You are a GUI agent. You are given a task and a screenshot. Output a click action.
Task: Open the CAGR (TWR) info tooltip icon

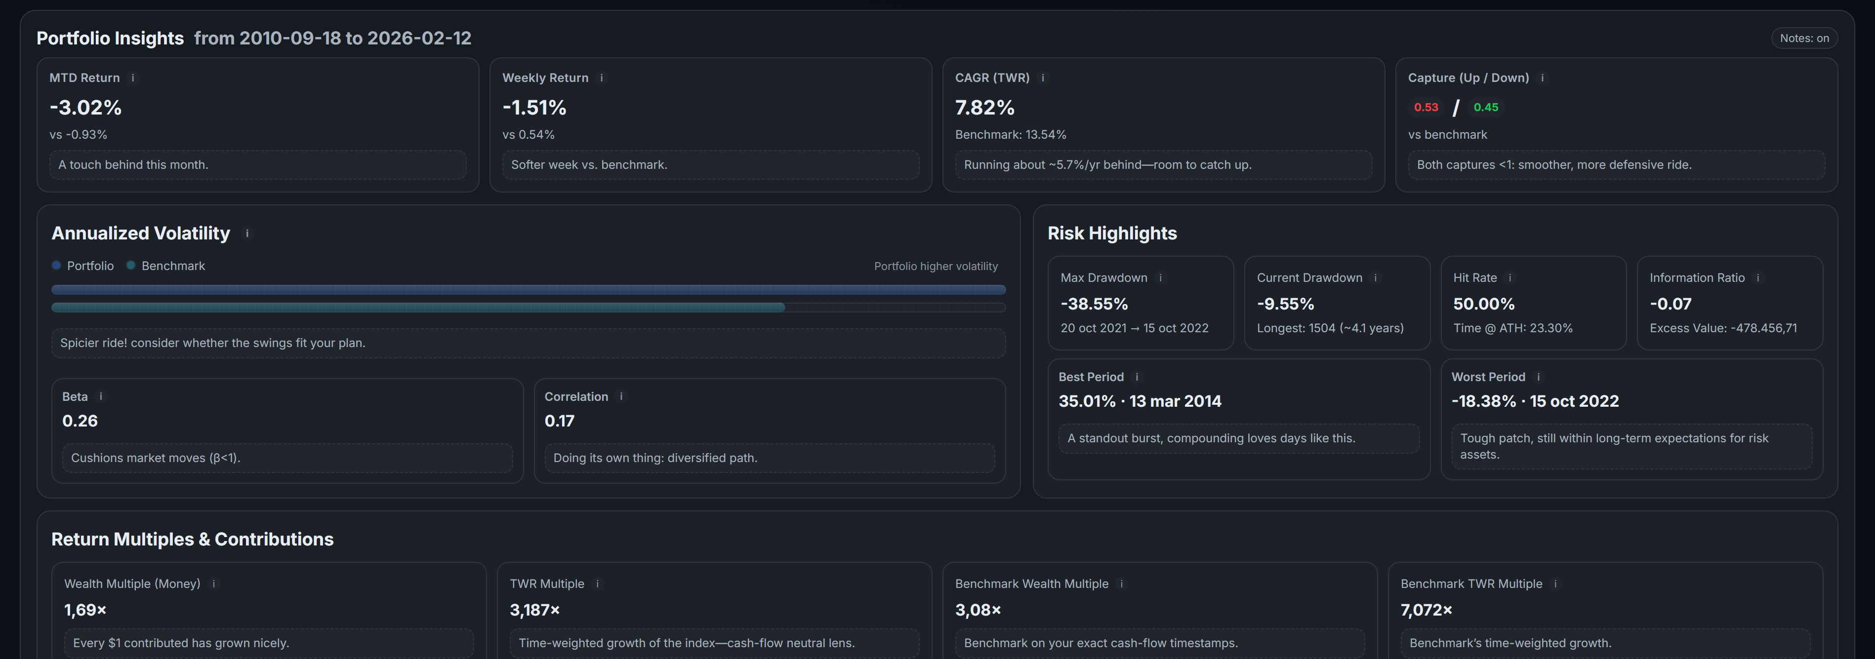(1042, 78)
